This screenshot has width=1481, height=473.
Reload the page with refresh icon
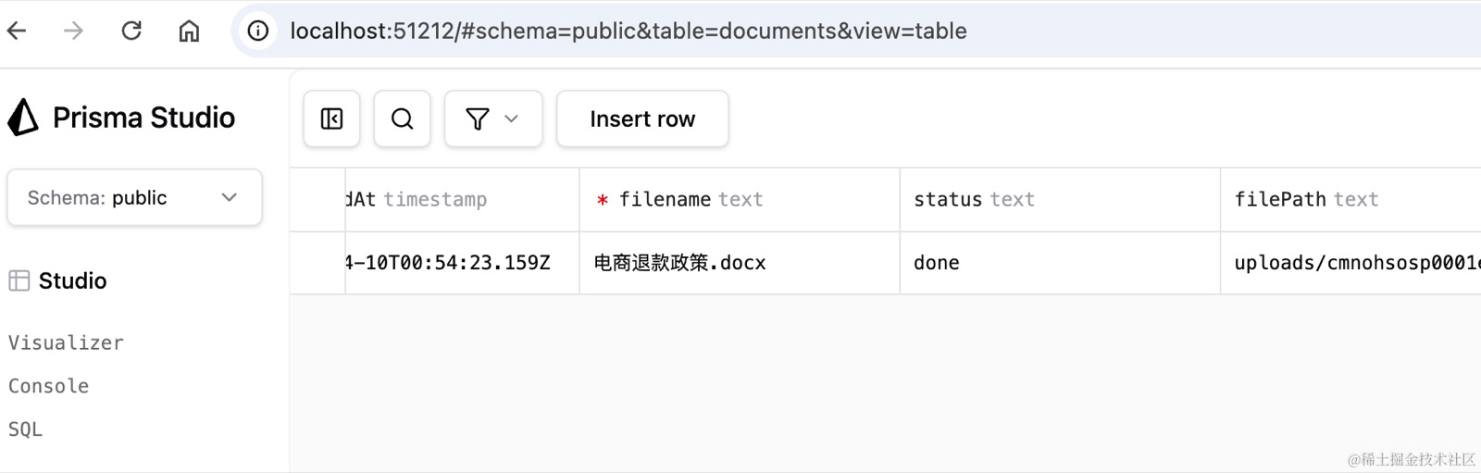click(131, 31)
